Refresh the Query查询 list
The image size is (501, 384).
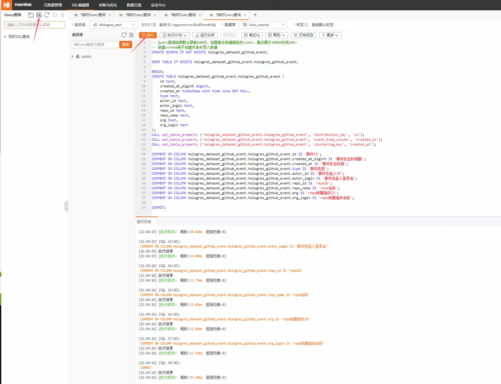coord(47,15)
